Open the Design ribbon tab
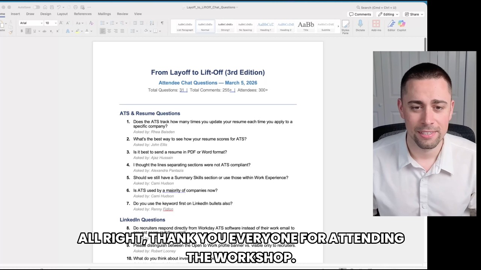The width and height of the screenshot is (481, 270). click(x=45, y=14)
